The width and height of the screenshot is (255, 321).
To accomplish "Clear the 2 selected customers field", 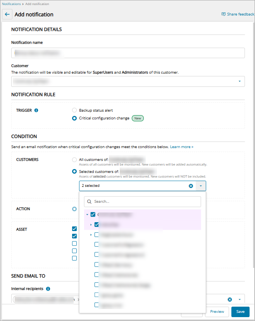I will pyautogui.click(x=191, y=186).
